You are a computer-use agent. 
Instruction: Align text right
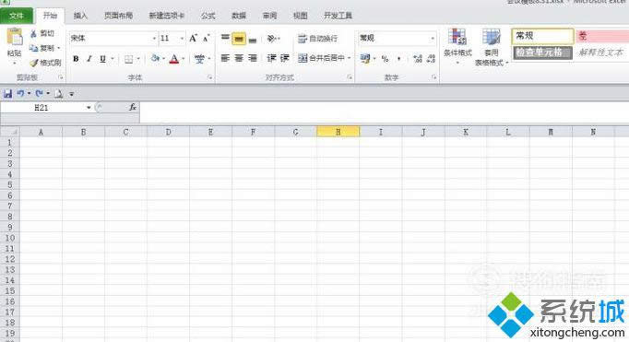253,59
